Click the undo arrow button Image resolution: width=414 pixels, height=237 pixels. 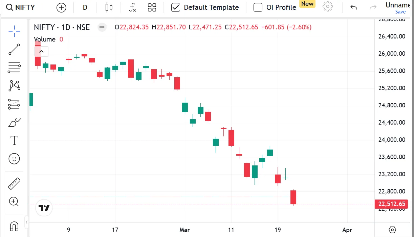pyautogui.click(x=353, y=7)
